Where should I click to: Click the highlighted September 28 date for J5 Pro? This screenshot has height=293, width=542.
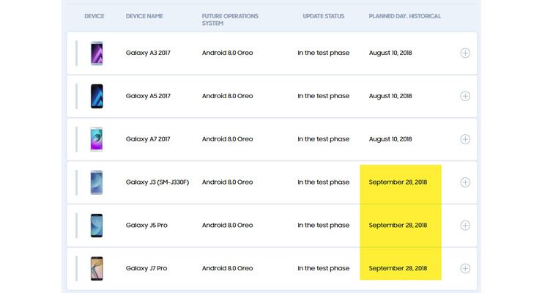point(398,226)
